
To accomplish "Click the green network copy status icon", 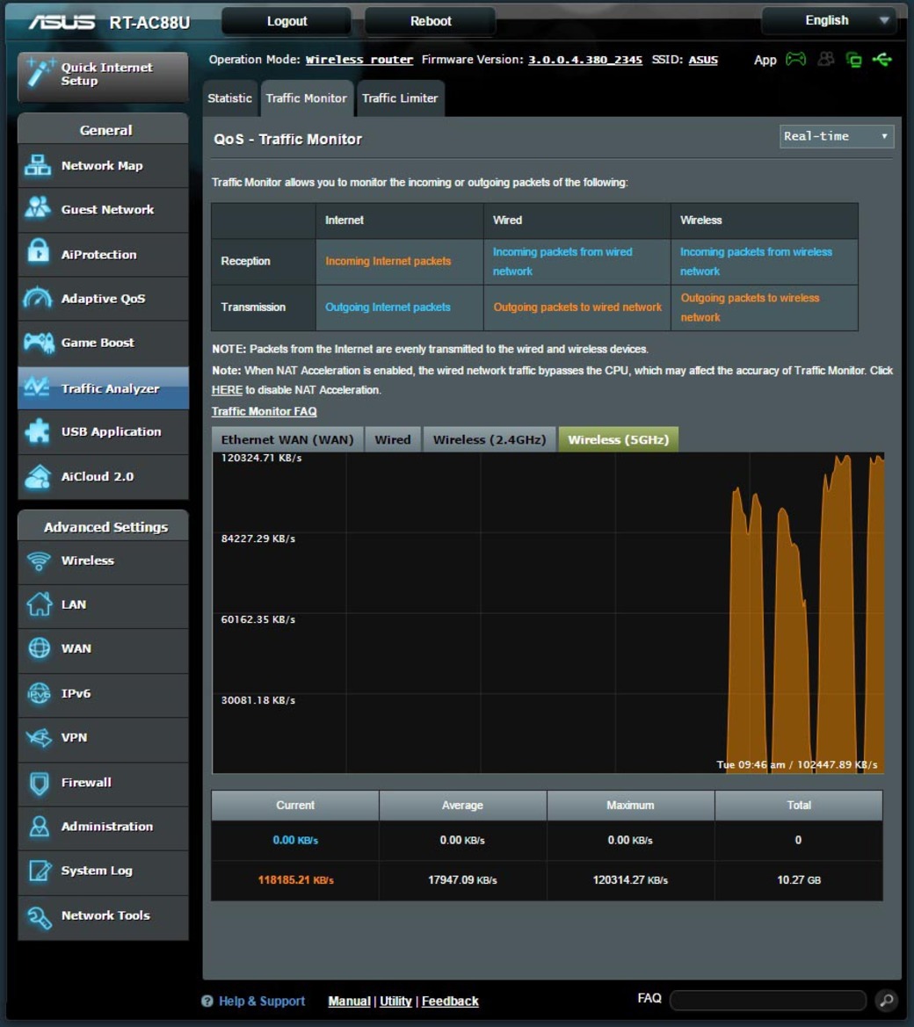I will tap(853, 61).
